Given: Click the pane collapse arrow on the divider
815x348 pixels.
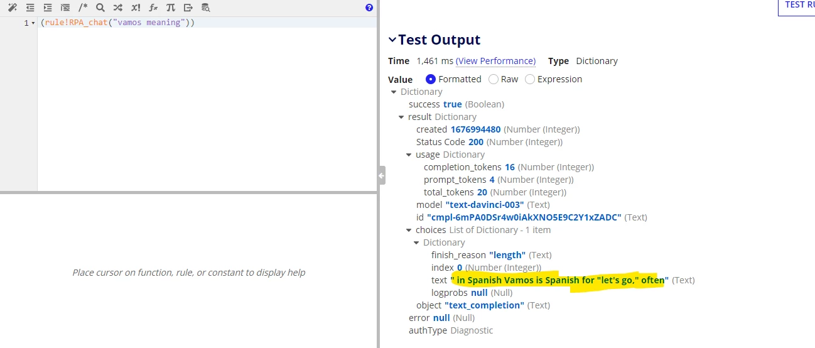Looking at the screenshot, I should point(381,175).
